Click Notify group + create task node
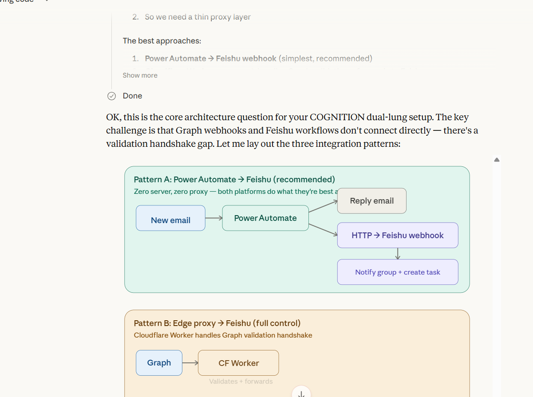533x397 pixels. 397,272
